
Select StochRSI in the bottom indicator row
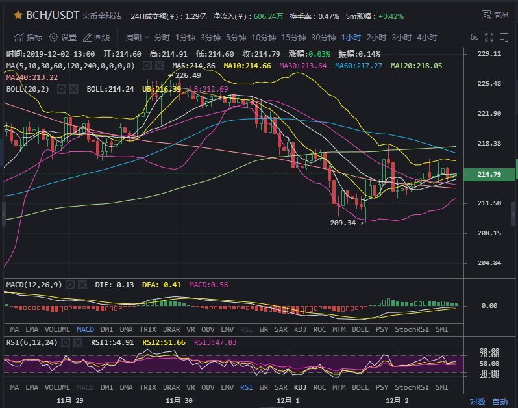[412, 387]
